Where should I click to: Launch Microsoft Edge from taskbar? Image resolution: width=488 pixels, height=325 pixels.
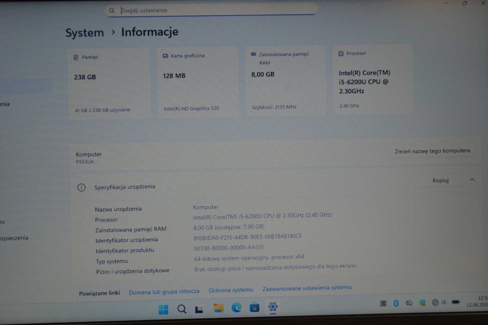tap(237, 307)
